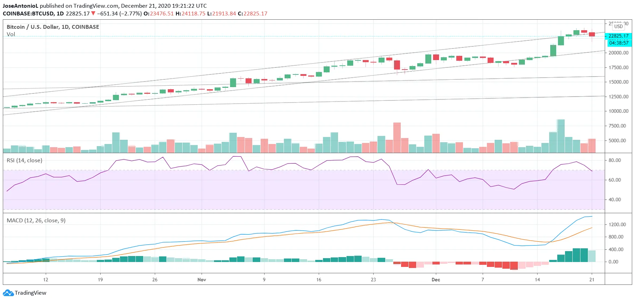Image resolution: width=635 pixels, height=301 pixels.
Task: Click the high price value 24118.75
Action: [x=193, y=13]
